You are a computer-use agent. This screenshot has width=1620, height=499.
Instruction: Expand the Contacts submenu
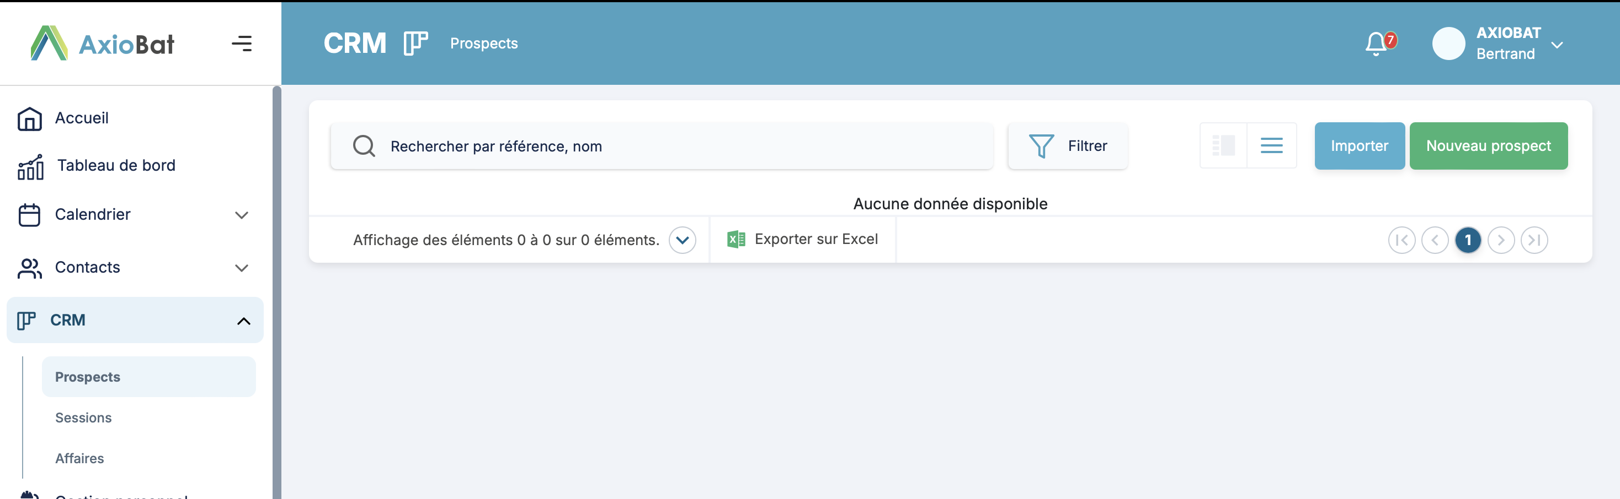click(x=242, y=268)
